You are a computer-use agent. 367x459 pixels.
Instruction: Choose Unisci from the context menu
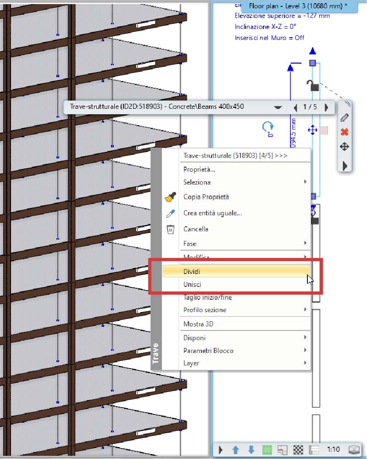point(192,285)
